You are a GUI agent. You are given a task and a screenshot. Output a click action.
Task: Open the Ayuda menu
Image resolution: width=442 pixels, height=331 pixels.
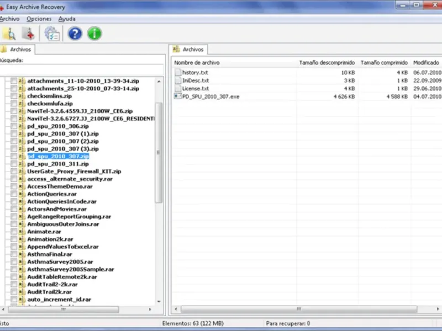click(67, 19)
